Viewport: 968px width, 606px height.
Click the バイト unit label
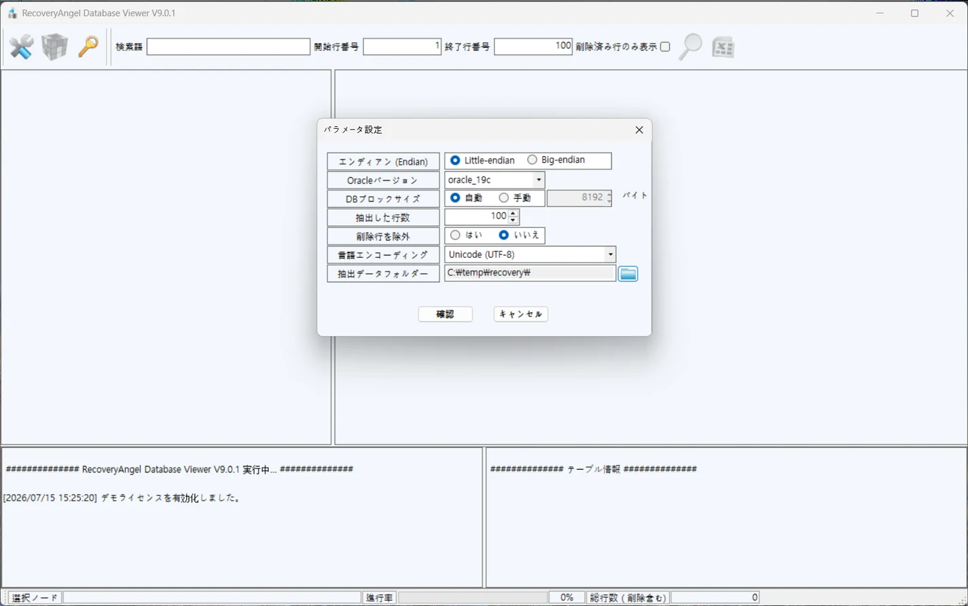[x=635, y=195]
